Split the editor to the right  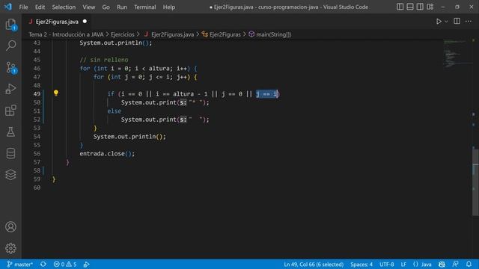point(457,21)
